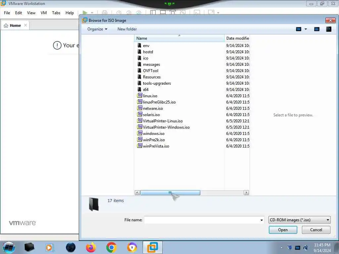This screenshot has width=339, height=254.
Task: Toggle the preview pane icon
Action: pos(317,29)
